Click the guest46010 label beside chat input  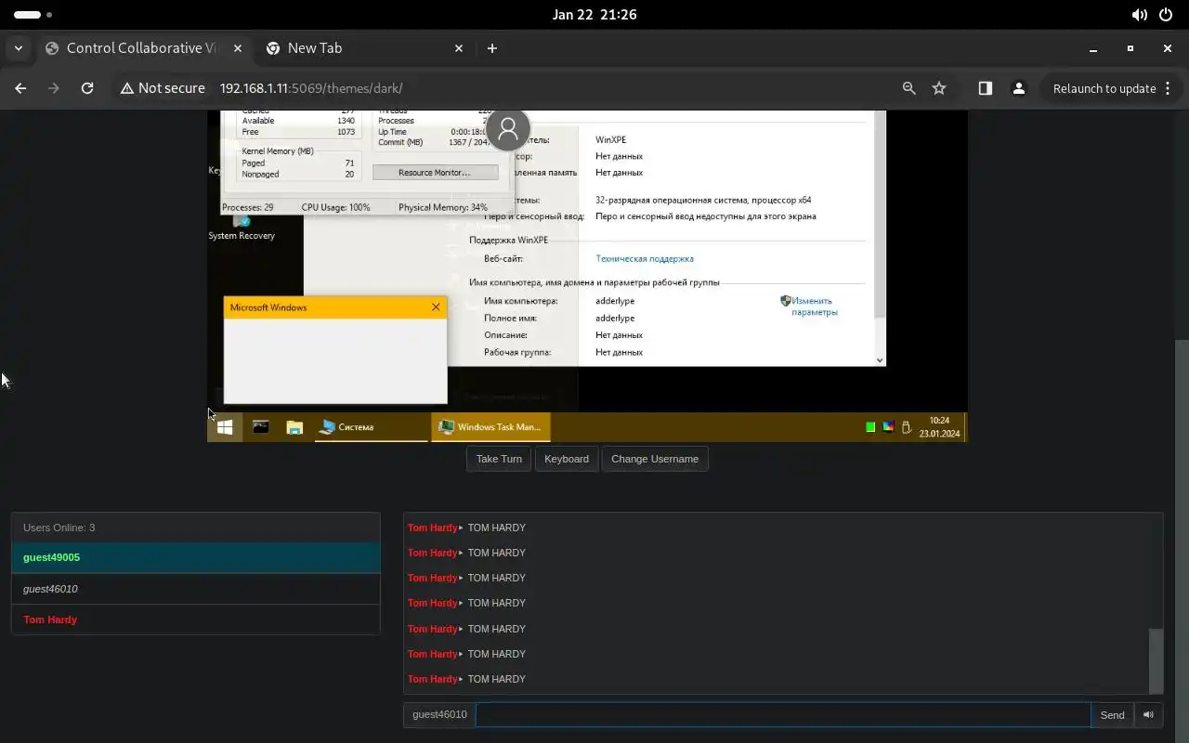pyautogui.click(x=439, y=714)
